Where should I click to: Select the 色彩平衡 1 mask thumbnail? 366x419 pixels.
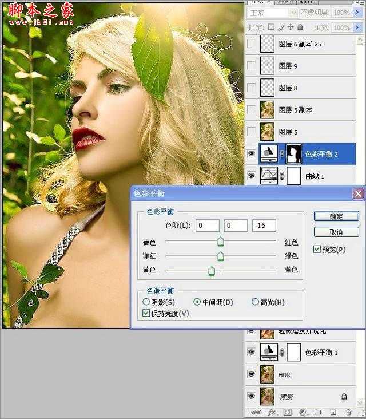tap(293, 352)
